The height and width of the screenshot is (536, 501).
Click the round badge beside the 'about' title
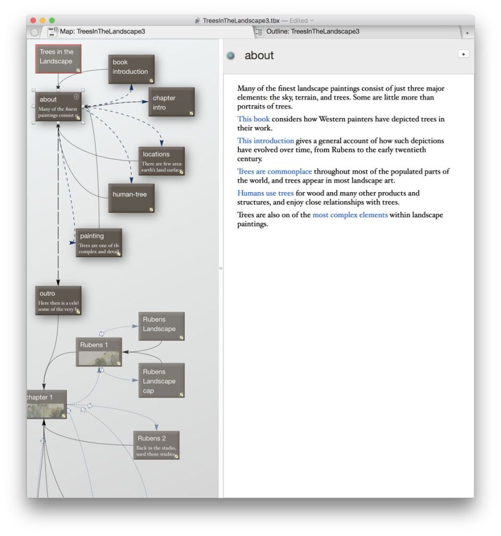coord(230,56)
